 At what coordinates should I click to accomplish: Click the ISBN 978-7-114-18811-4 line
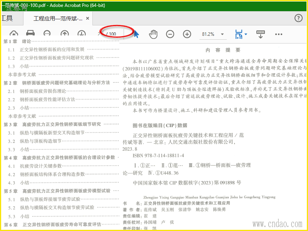[x=159, y=156]
